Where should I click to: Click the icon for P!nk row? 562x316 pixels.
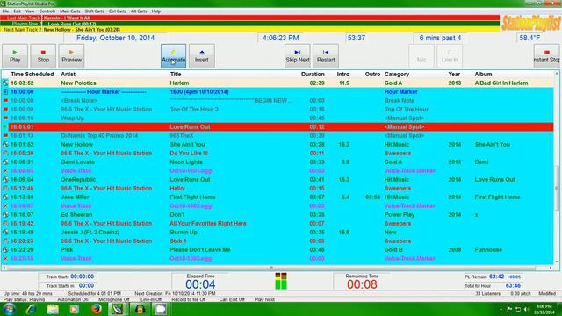click(x=5, y=249)
